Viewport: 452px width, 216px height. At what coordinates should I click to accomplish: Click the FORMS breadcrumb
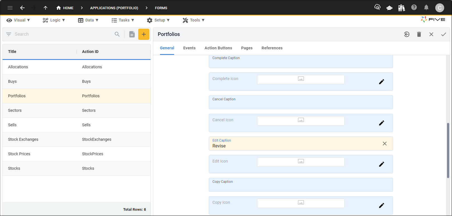coord(161,8)
